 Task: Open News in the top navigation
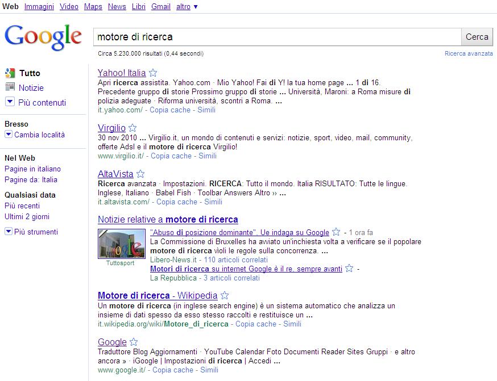point(117,6)
